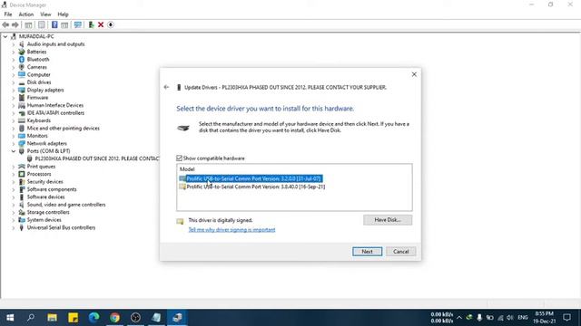Click the blue Help question-mark toolbar icon
This screenshot has width=581, height=326.
(54, 24)
